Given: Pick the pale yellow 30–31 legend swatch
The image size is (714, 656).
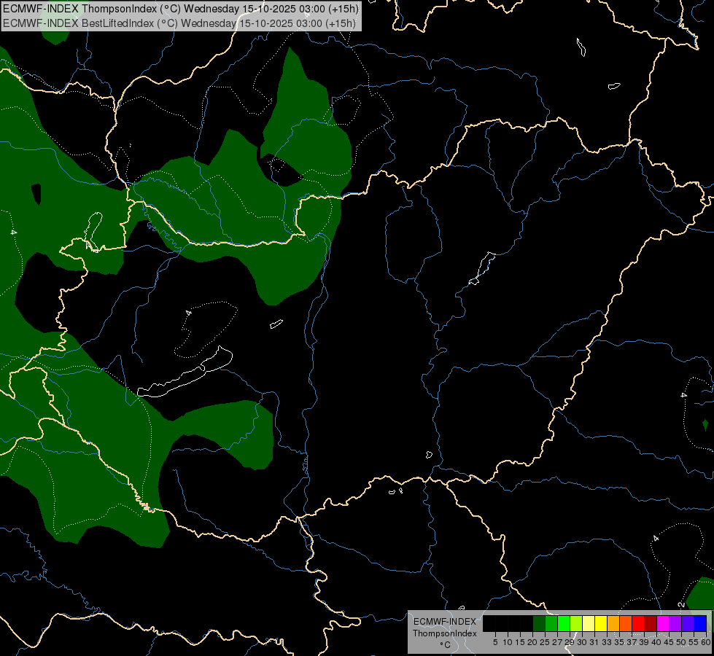Looking at the screenshot, I should coord(589,623).
